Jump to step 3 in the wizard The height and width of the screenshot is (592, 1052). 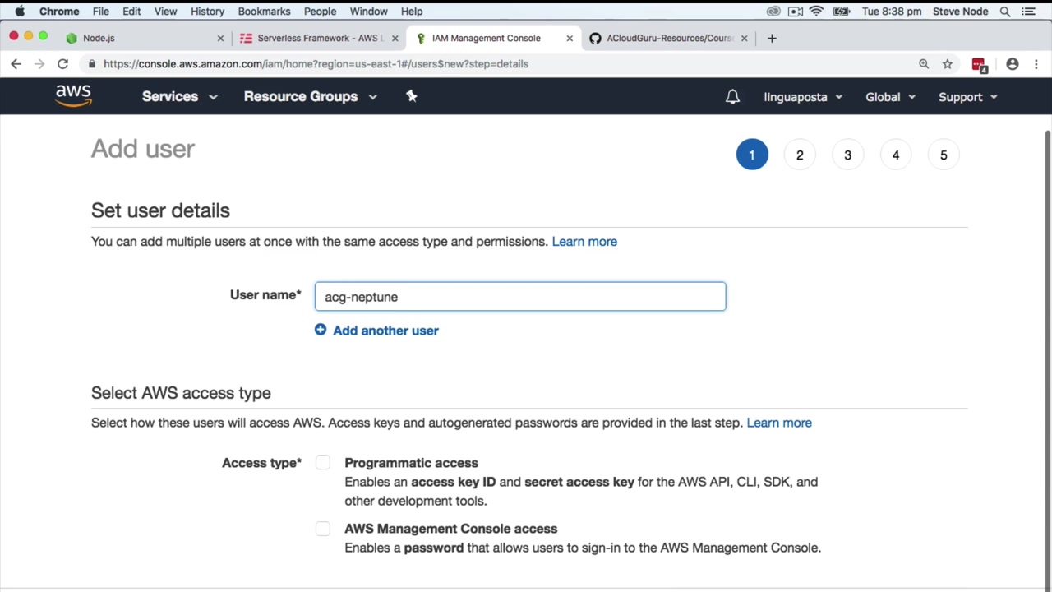click(847, 155)
